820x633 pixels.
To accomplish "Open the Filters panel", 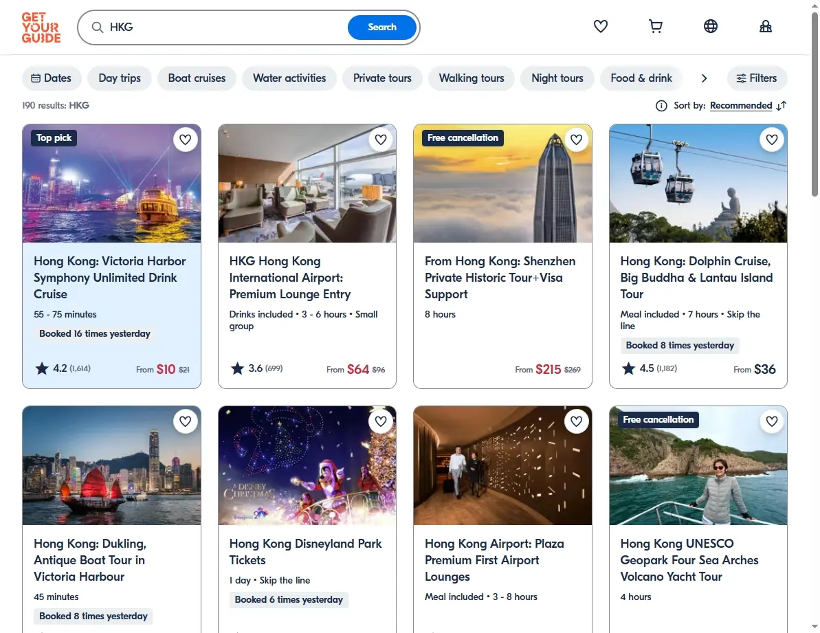I will click(757, 78).
